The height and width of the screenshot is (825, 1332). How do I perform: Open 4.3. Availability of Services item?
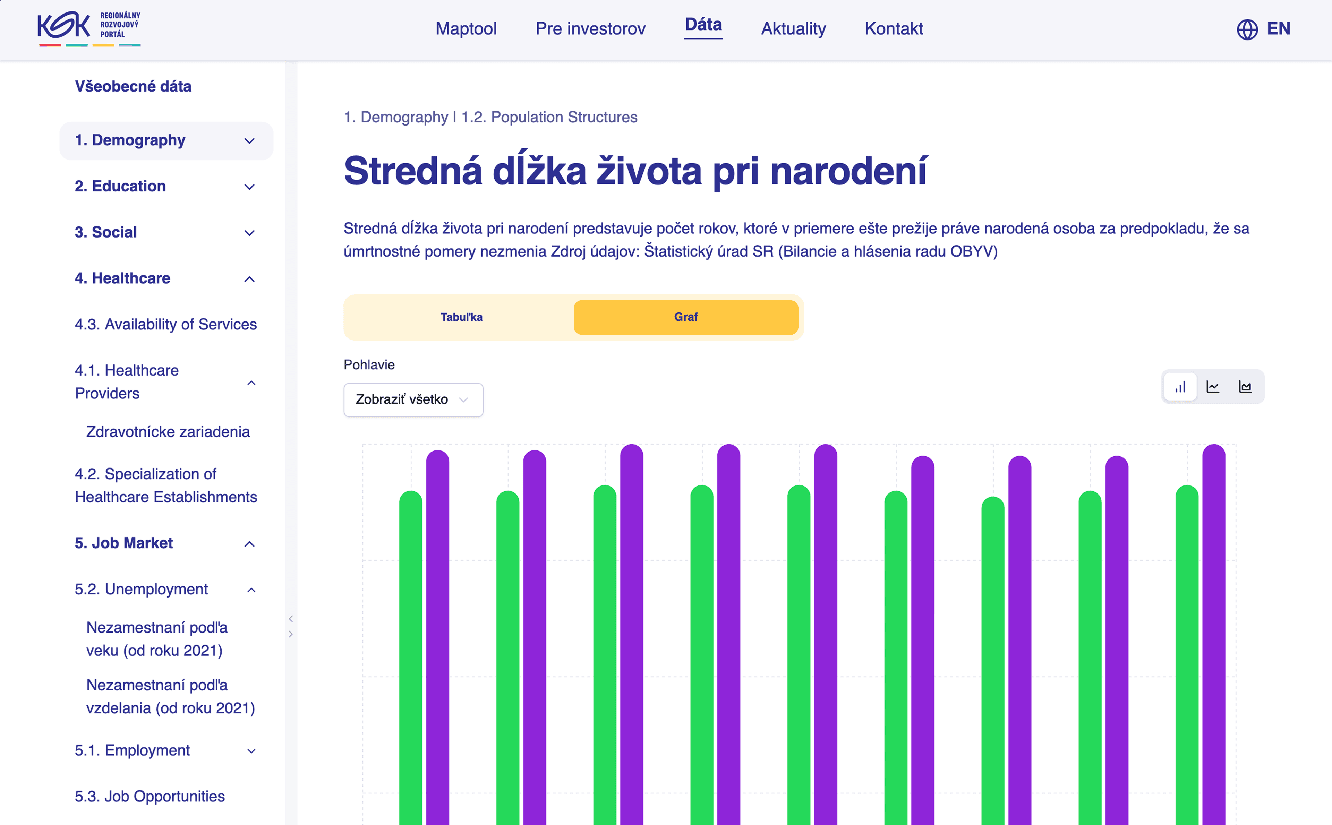click(165, 324)
